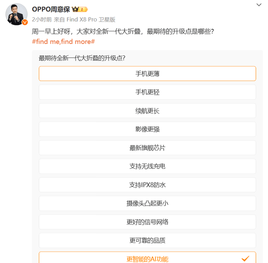Choose the 续航更长 poll option
This screenshot has width=268, height=263.
pyautogui.click(x=147, y=111)
